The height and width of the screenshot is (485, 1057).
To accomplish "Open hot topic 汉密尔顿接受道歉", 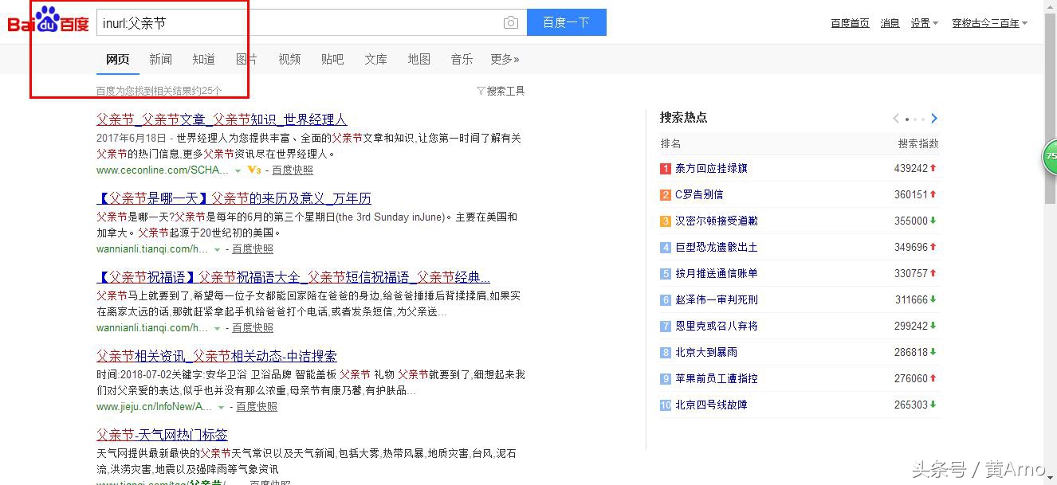I will point(717,221).
